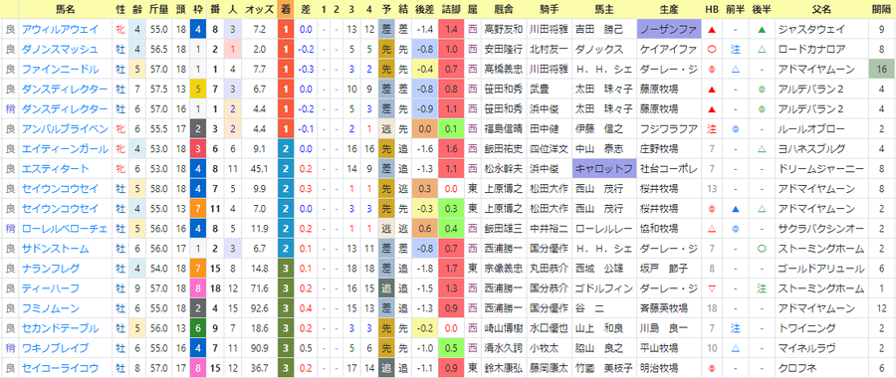Select the jockey name 北村友一
896x378 pixels.
tap(549, 49)
